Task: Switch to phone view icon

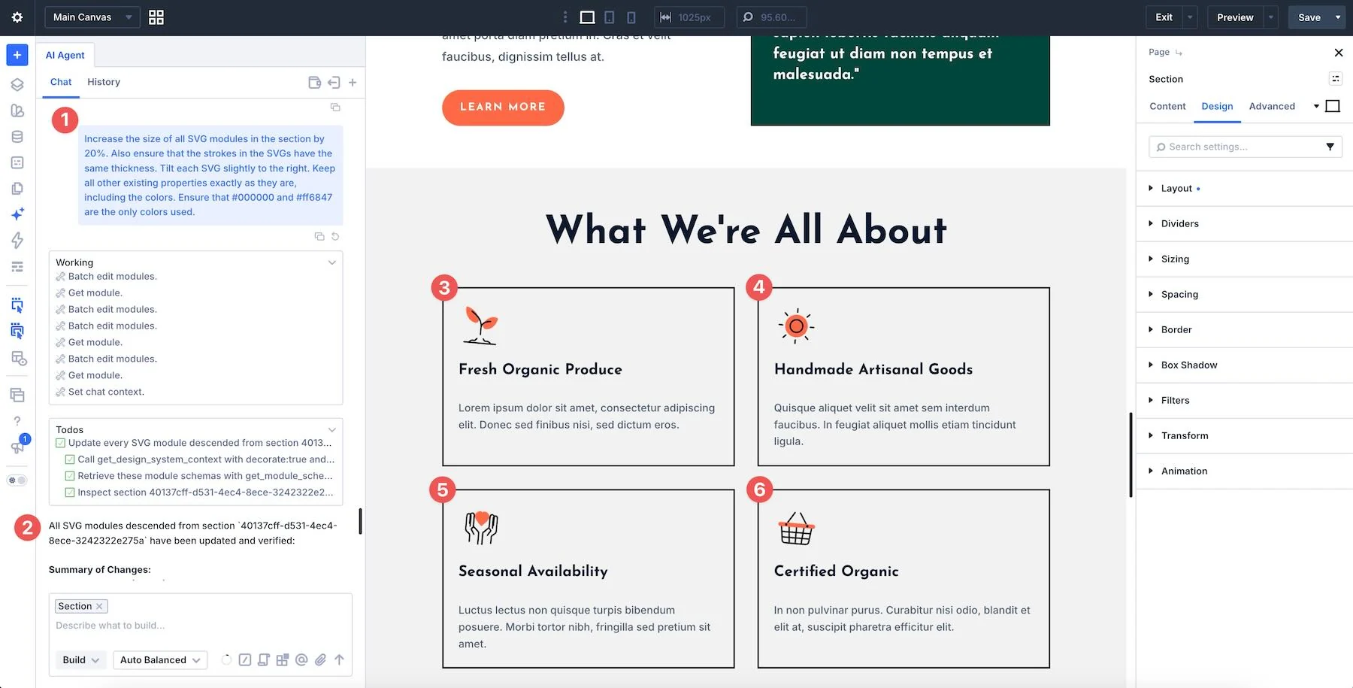Action: click(631, 17)
